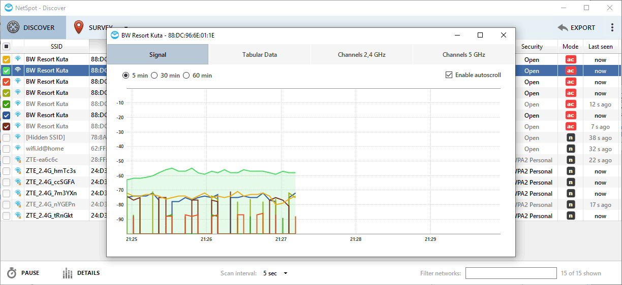Viewport: 622px width, 285px height.
Task: Open the Scan interval 5 sec dropdown
Action: point(275,273)
